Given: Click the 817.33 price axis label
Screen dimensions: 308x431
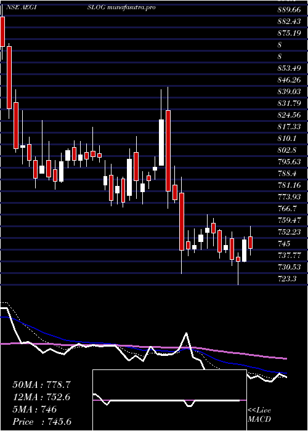Looking at the screenshot, I should 290,127.
